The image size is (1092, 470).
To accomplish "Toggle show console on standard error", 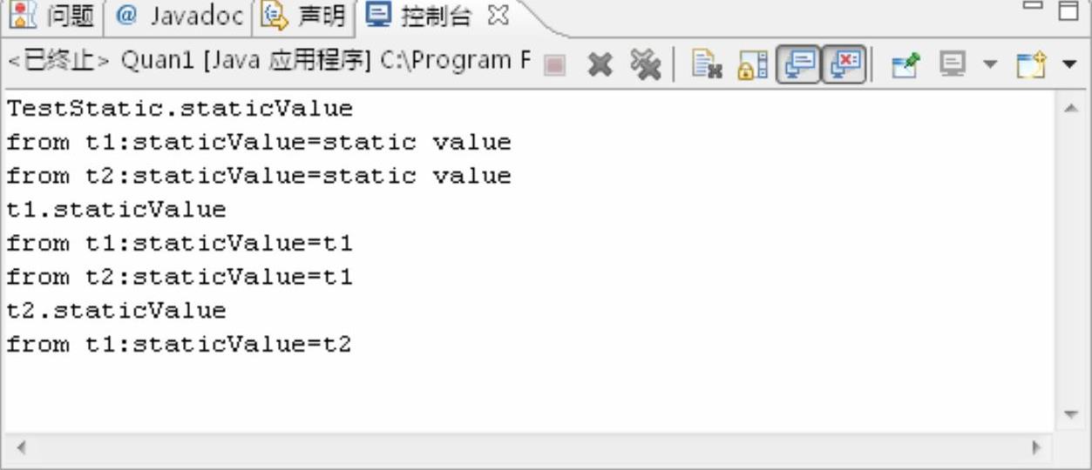I will point(845,64).
